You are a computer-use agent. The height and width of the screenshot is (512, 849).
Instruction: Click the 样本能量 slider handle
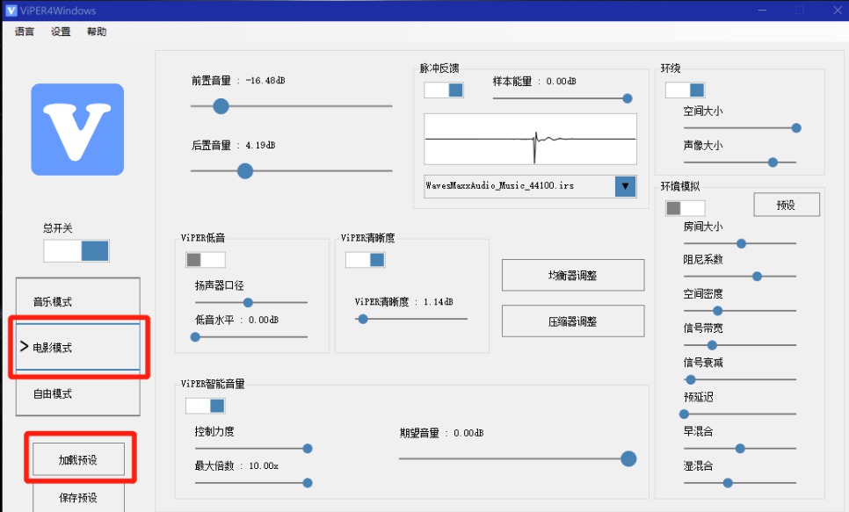(628, 98)
